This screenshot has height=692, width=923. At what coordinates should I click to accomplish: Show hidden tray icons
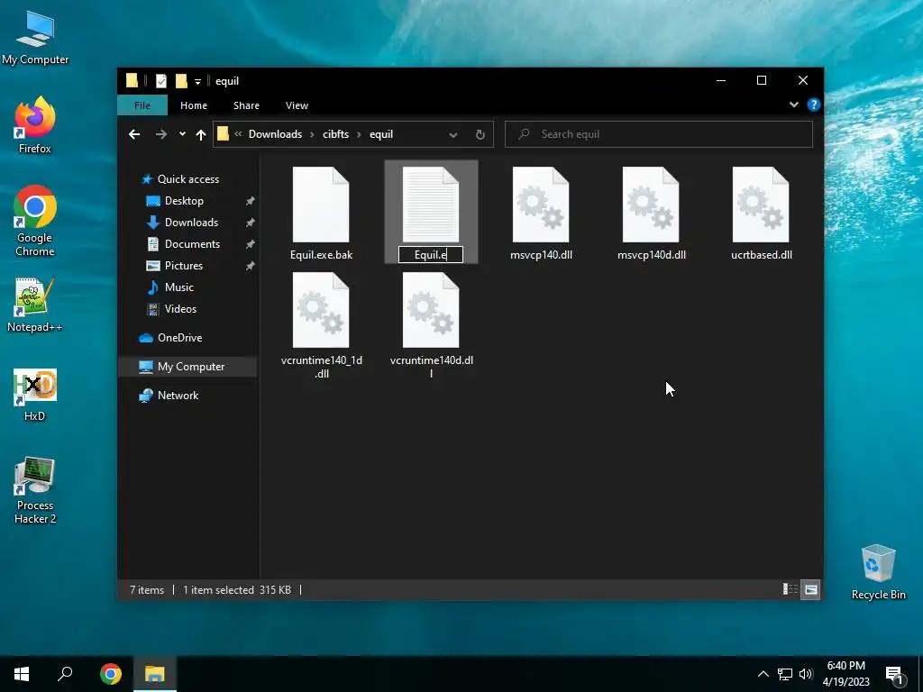tap(763, 674)
